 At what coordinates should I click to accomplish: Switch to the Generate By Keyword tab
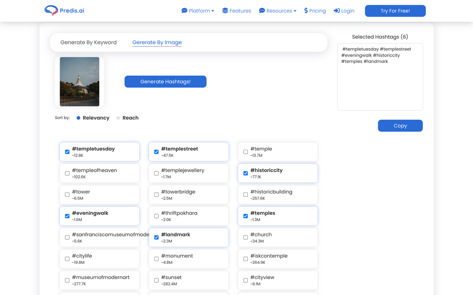[88, 42]
